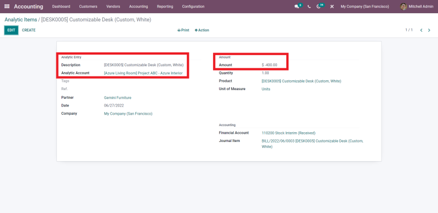438x213 pixels.
Task: Select the quantity value 1.00
Action: pos(266,73)
